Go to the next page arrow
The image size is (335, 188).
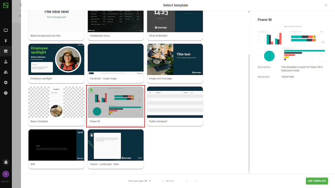click(197, 181)
